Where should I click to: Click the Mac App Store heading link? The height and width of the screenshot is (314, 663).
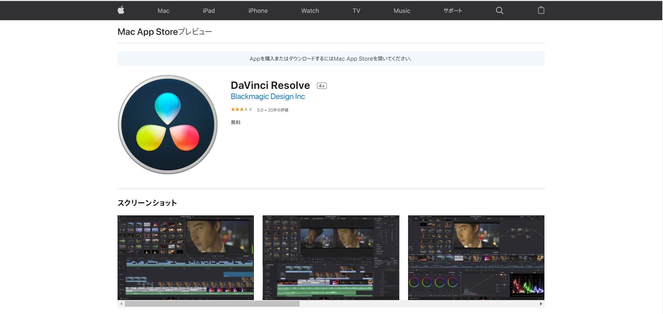(148, 32)
